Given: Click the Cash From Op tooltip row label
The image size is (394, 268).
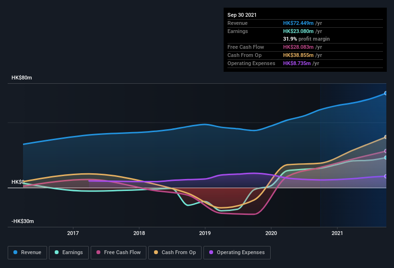Looking at the screenshot, I should pyautogui.click(x=244, y=55).
